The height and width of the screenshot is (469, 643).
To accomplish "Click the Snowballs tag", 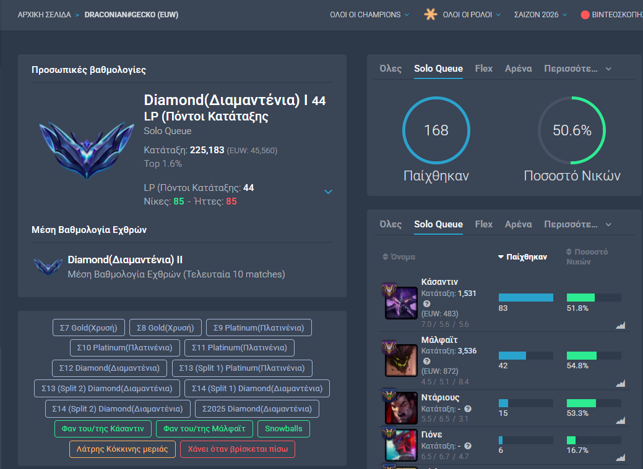I will click(284, 429).
